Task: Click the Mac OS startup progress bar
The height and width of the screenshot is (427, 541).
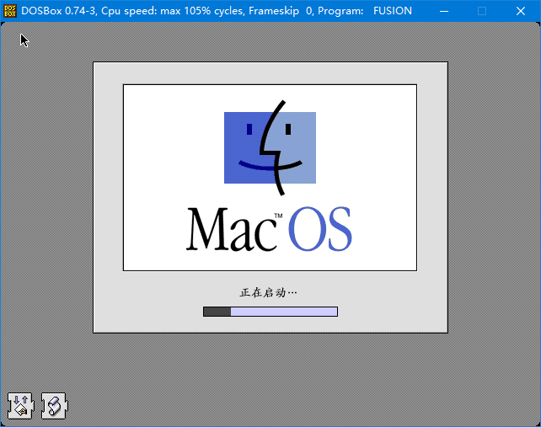Action: 270,312
